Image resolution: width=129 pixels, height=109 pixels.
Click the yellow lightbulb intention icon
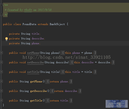[7, 39]
